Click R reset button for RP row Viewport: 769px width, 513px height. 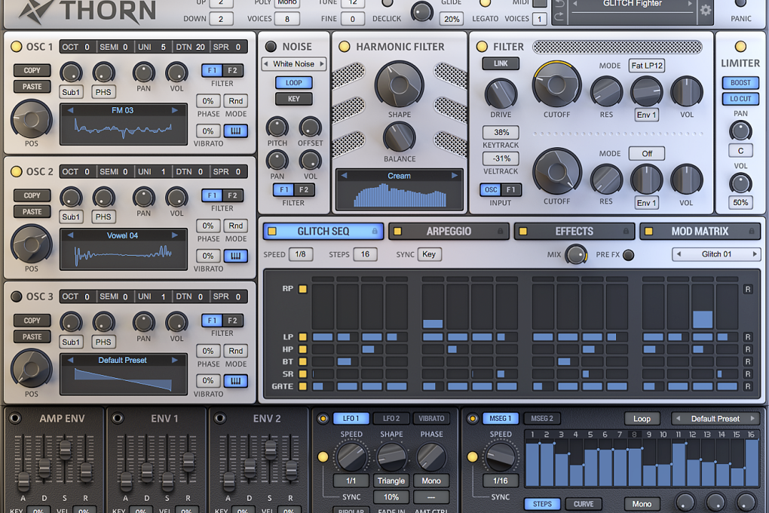(x=748, y=289)
